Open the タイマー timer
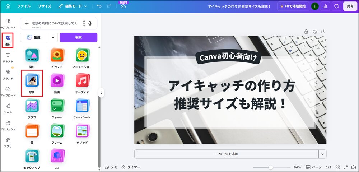This screenshot has height=172, width=359. [131, 167]
